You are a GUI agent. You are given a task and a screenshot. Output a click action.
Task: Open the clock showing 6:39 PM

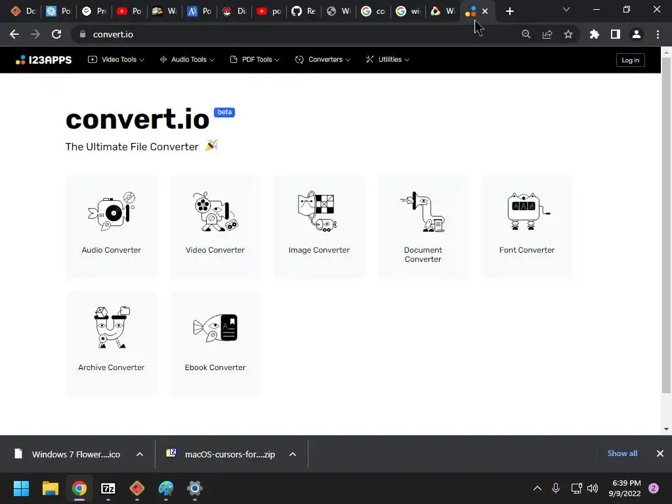[x=625, y=488]
